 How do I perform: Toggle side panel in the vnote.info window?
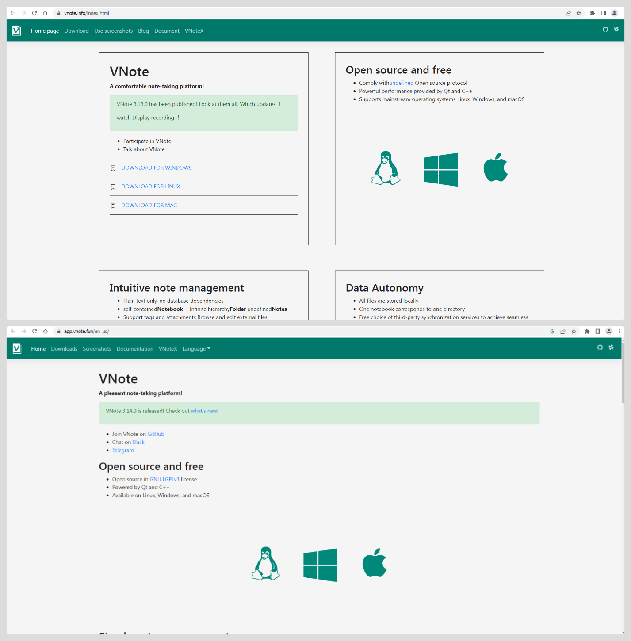[603, 13]
